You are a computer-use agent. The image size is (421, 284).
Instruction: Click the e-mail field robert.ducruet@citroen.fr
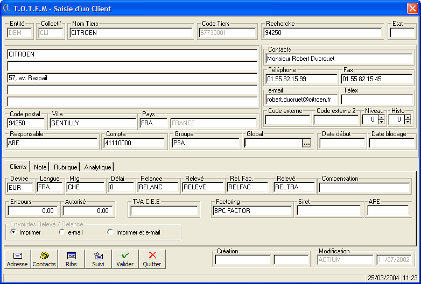(x=301, y=100)
